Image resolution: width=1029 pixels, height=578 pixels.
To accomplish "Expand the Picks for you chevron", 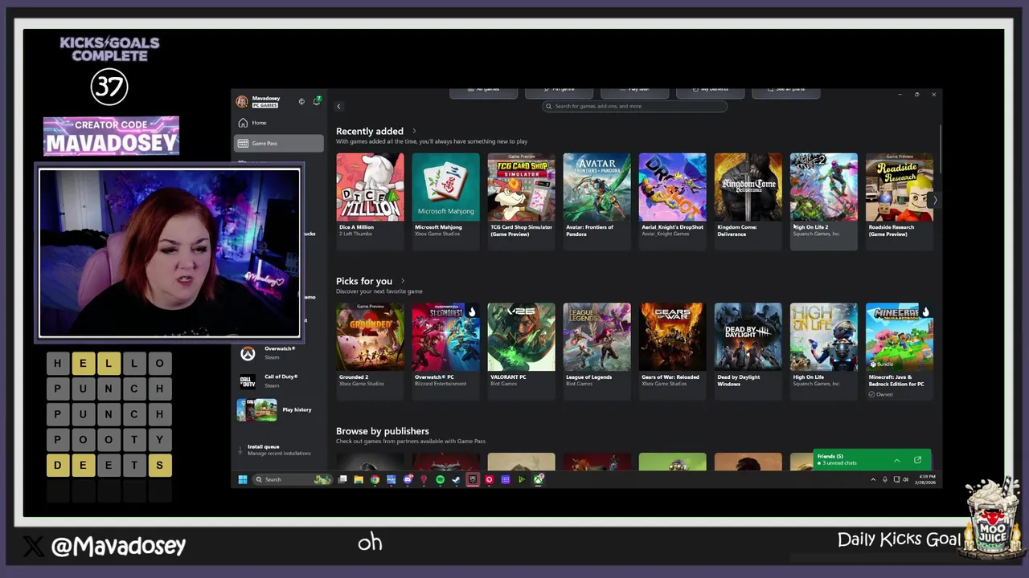I will (403, 281).
